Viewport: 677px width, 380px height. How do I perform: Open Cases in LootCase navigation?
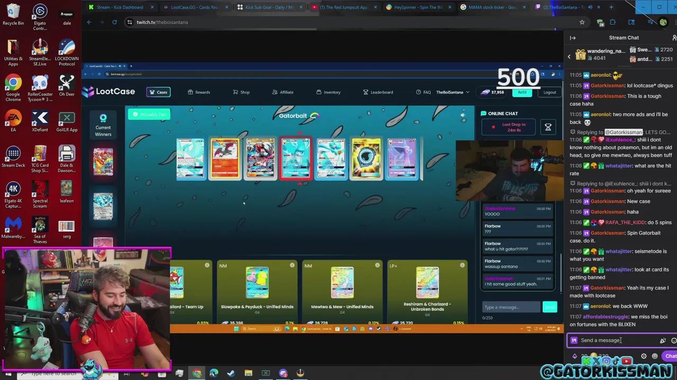pos(158,92)
